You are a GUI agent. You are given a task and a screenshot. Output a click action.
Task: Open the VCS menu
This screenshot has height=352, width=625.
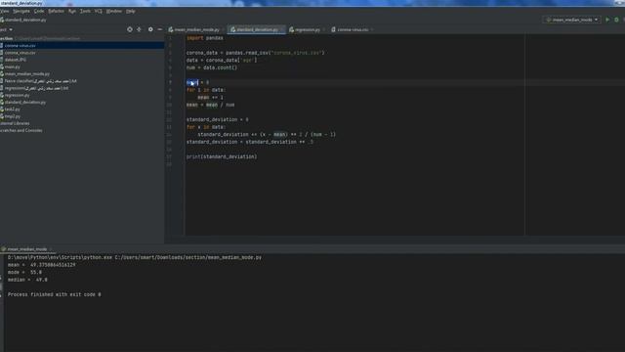pos(99,11)
